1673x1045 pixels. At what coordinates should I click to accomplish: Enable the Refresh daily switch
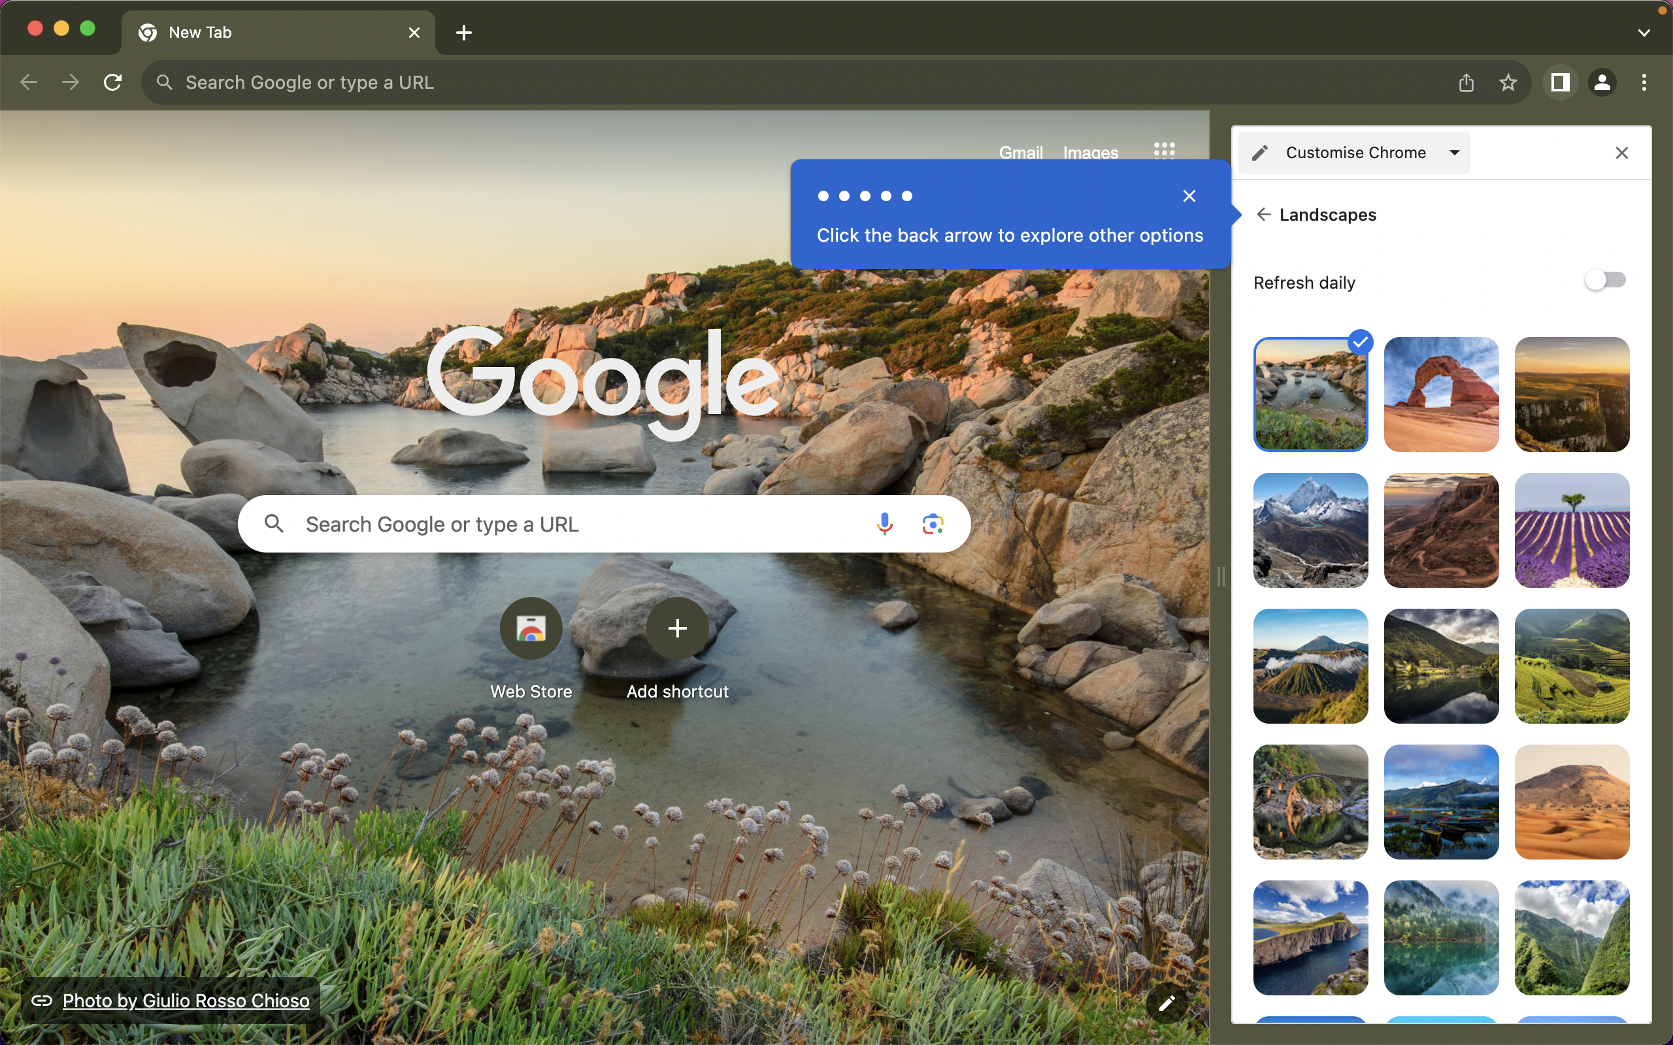tap(1604, 281)
